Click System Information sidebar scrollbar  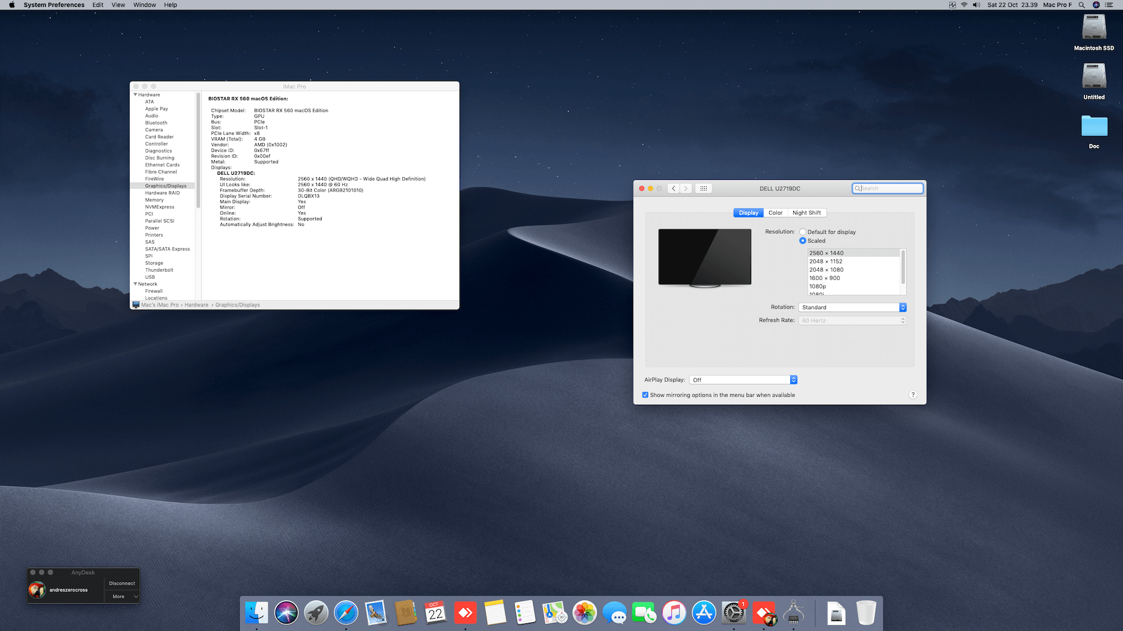(198, 150)
